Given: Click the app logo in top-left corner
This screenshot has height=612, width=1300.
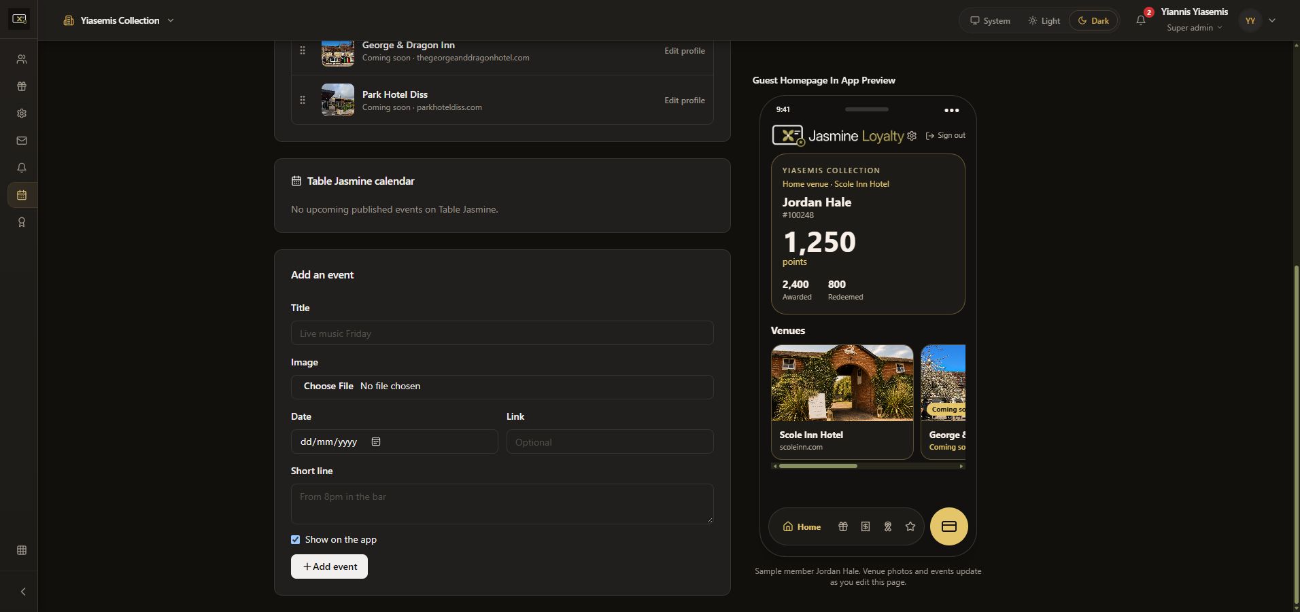Looking at the screenshot, I should point(19,20).
